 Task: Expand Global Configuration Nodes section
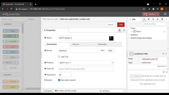pos(129,38)
